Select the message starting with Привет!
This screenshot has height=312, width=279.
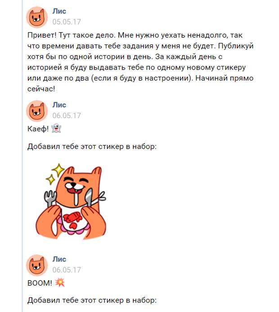pyautogui.click(x=140, y=62)
